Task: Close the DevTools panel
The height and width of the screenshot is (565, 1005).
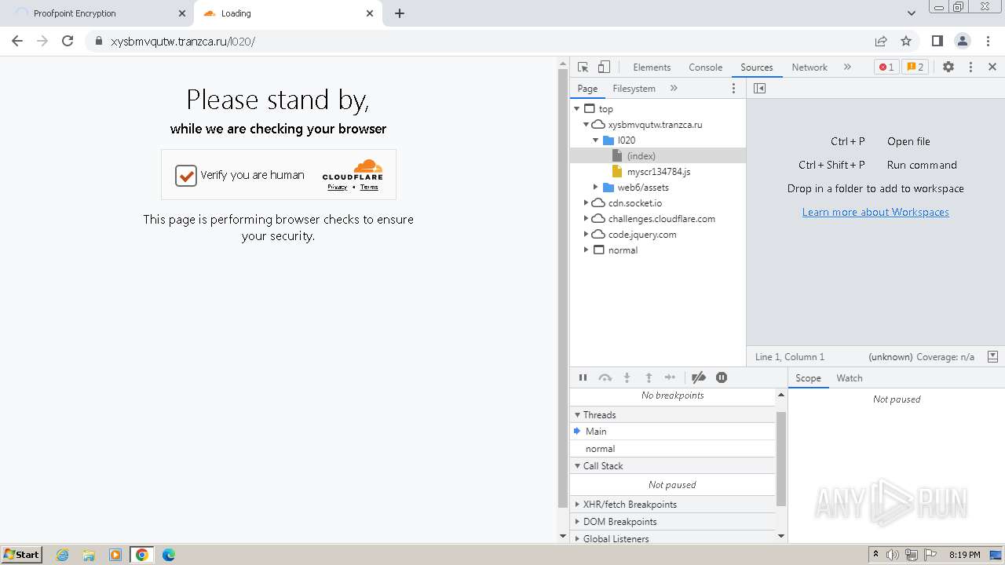Action: click(x=992, y=67)
